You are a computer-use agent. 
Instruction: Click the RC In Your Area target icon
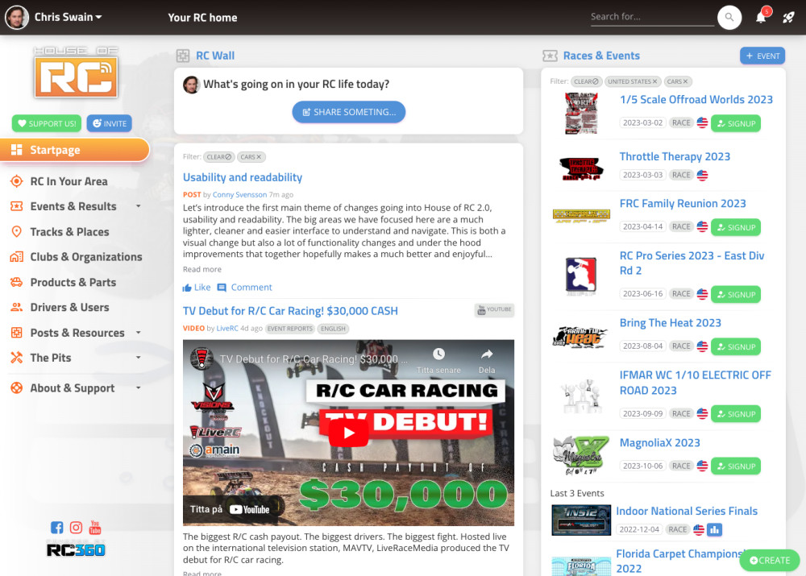point(16,181)
